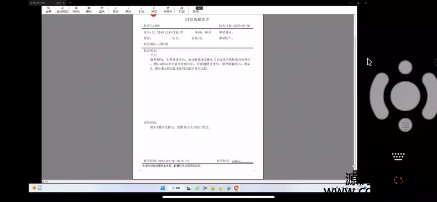Tap the round menu button below joystick
Image resolution: width=437 pixels, height=202 pixels.
(405, 125)
